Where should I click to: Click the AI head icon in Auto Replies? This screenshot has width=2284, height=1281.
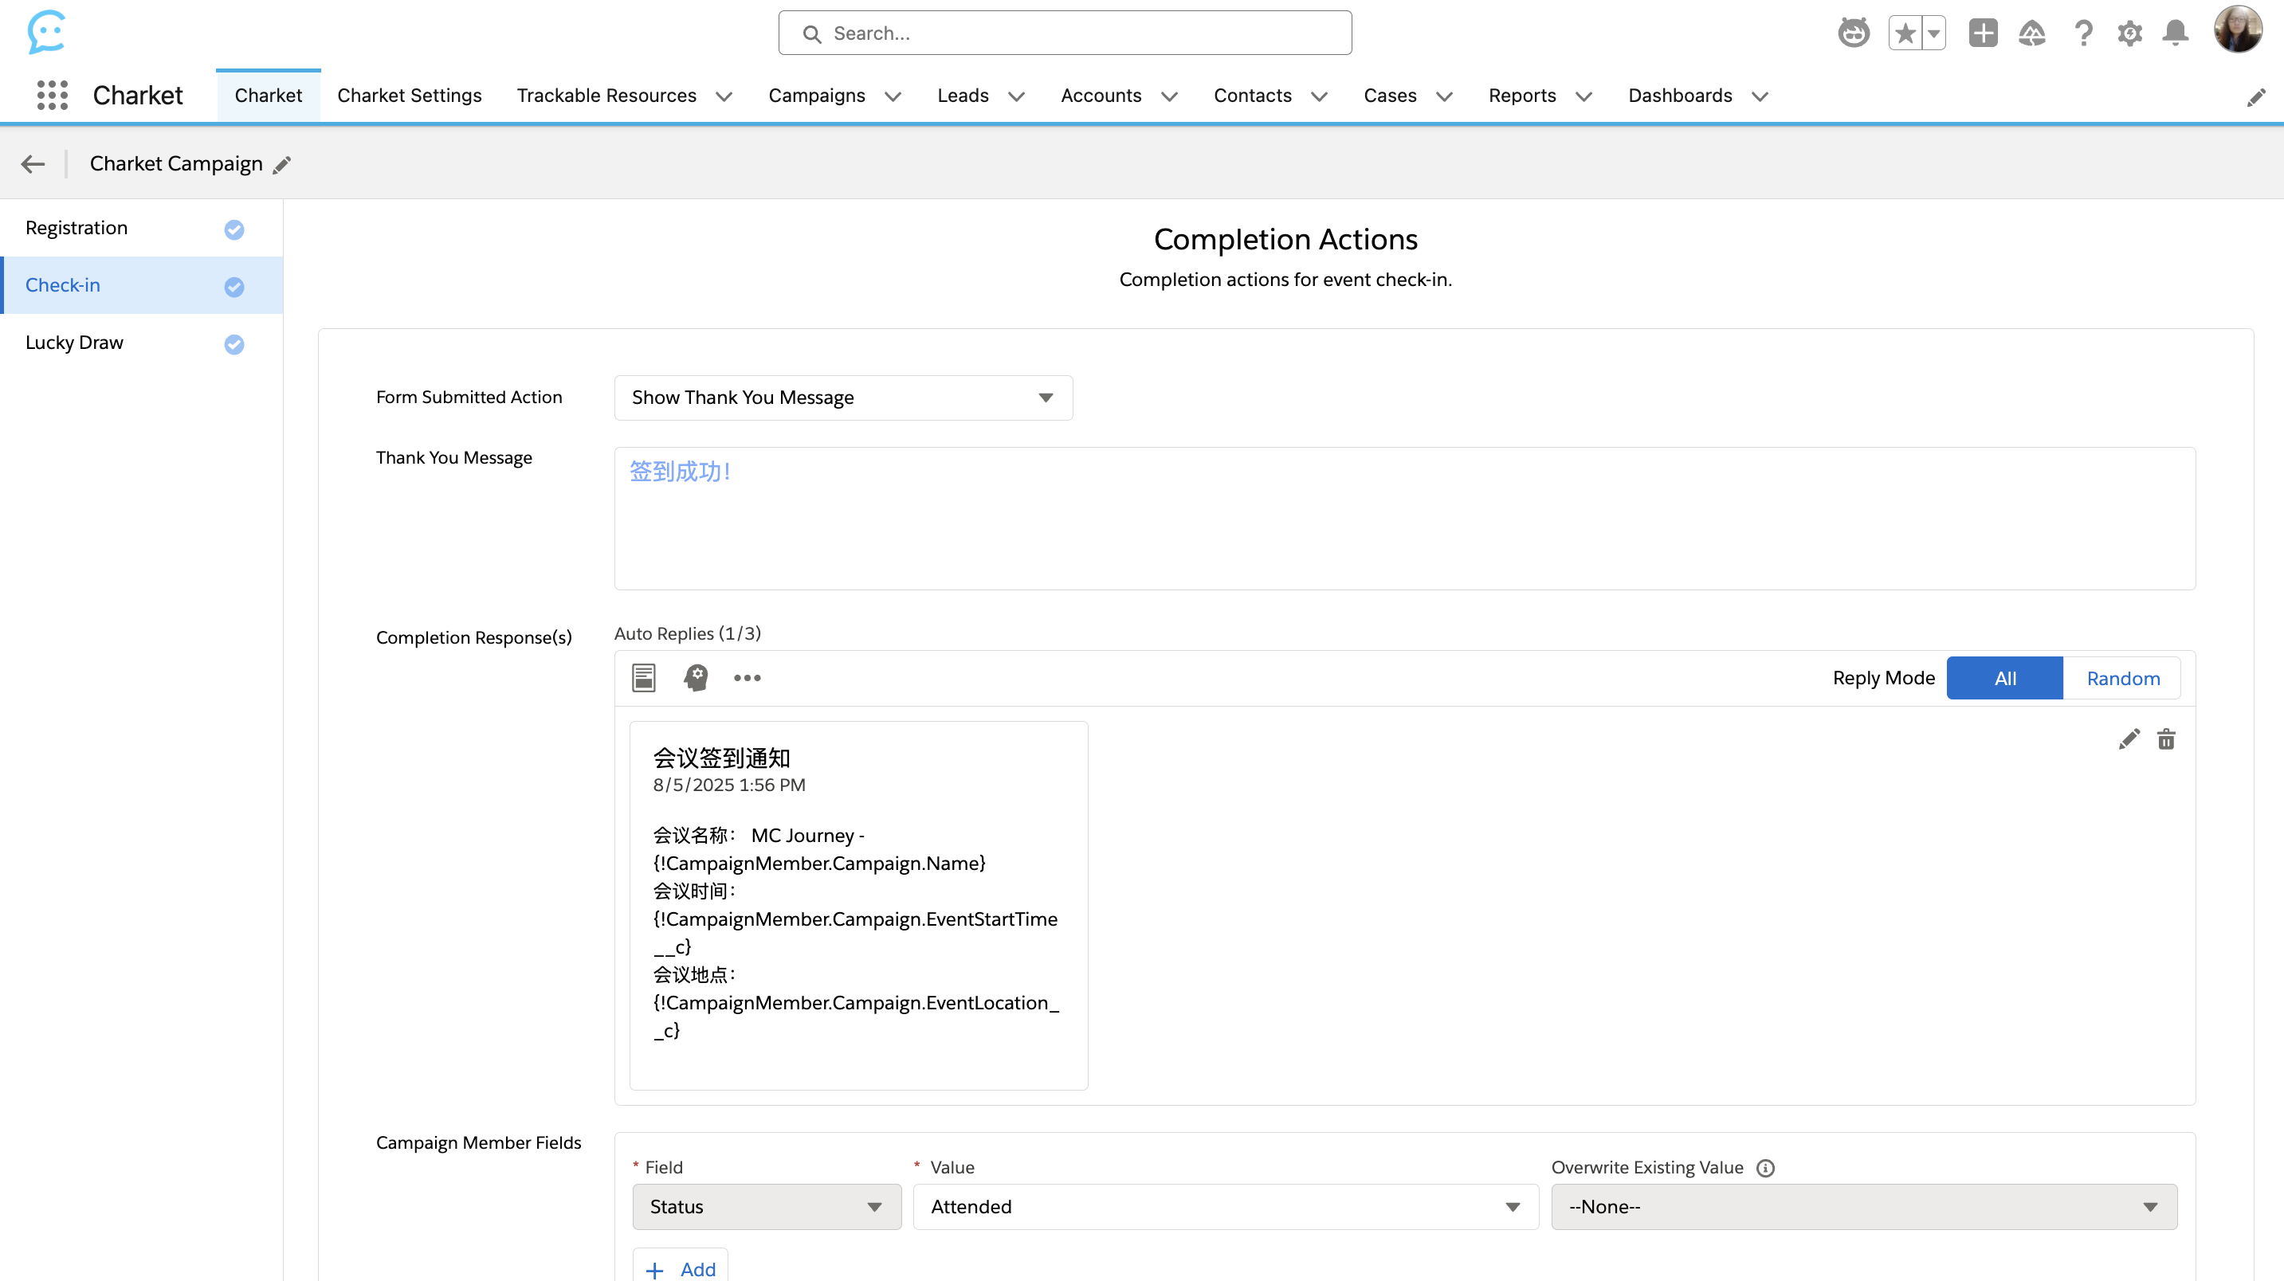696,678
